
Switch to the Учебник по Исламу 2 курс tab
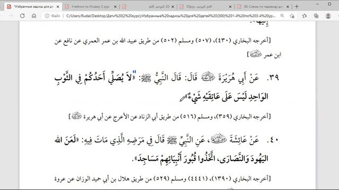click(x=91, y=7)
